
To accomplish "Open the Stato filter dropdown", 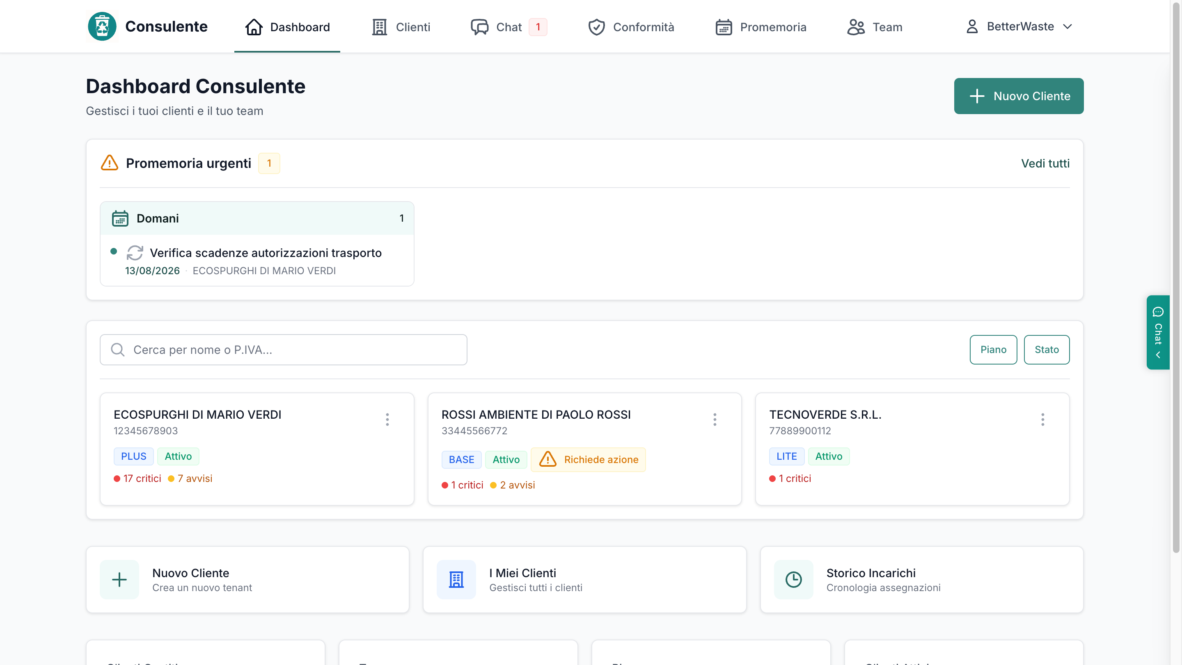I will click(x=1047, y=350).
